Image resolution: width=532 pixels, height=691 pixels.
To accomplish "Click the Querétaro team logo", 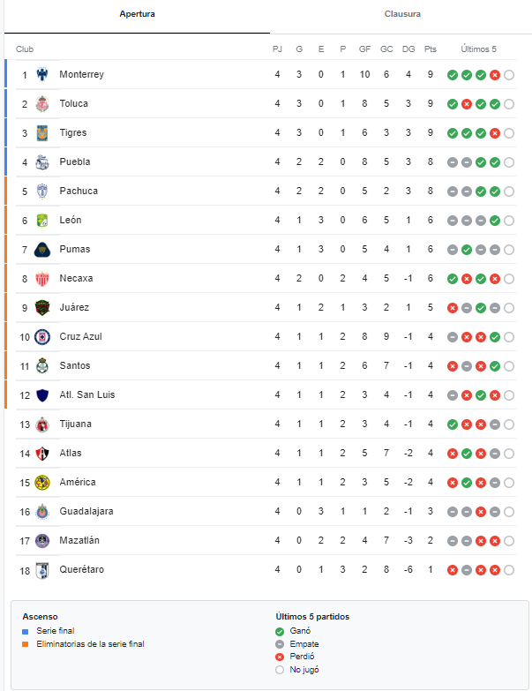I will (x=41, y=569).
